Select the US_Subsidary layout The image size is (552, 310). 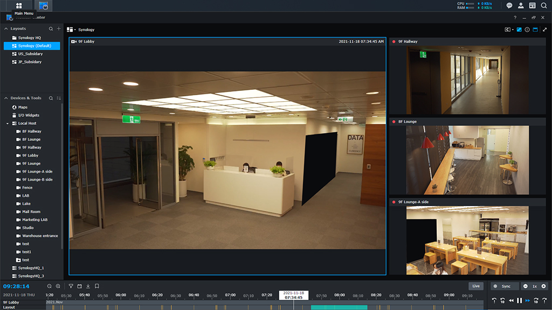30,54
